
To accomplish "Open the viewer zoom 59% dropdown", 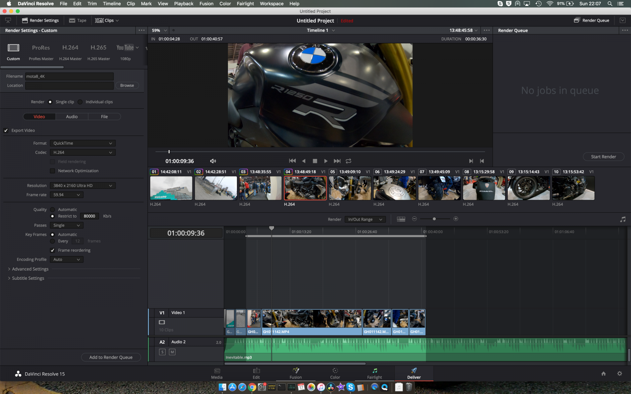I will click(159, 30).
